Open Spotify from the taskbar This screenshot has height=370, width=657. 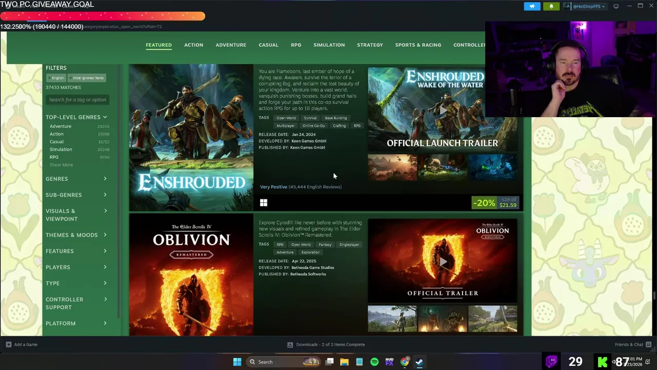pyautogui.click(x=374, y=362)
